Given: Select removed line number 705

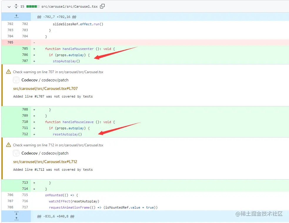Looking at the screenshot, I should (10, 42).
